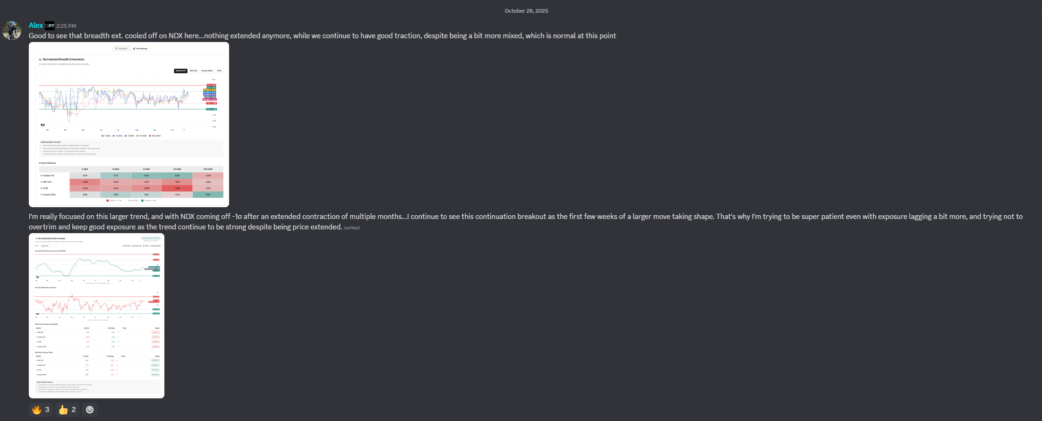Select the Normalized tab in the breadth screenshot
Viewport: 1042px width, 421px height.
(x=140, y=49)
